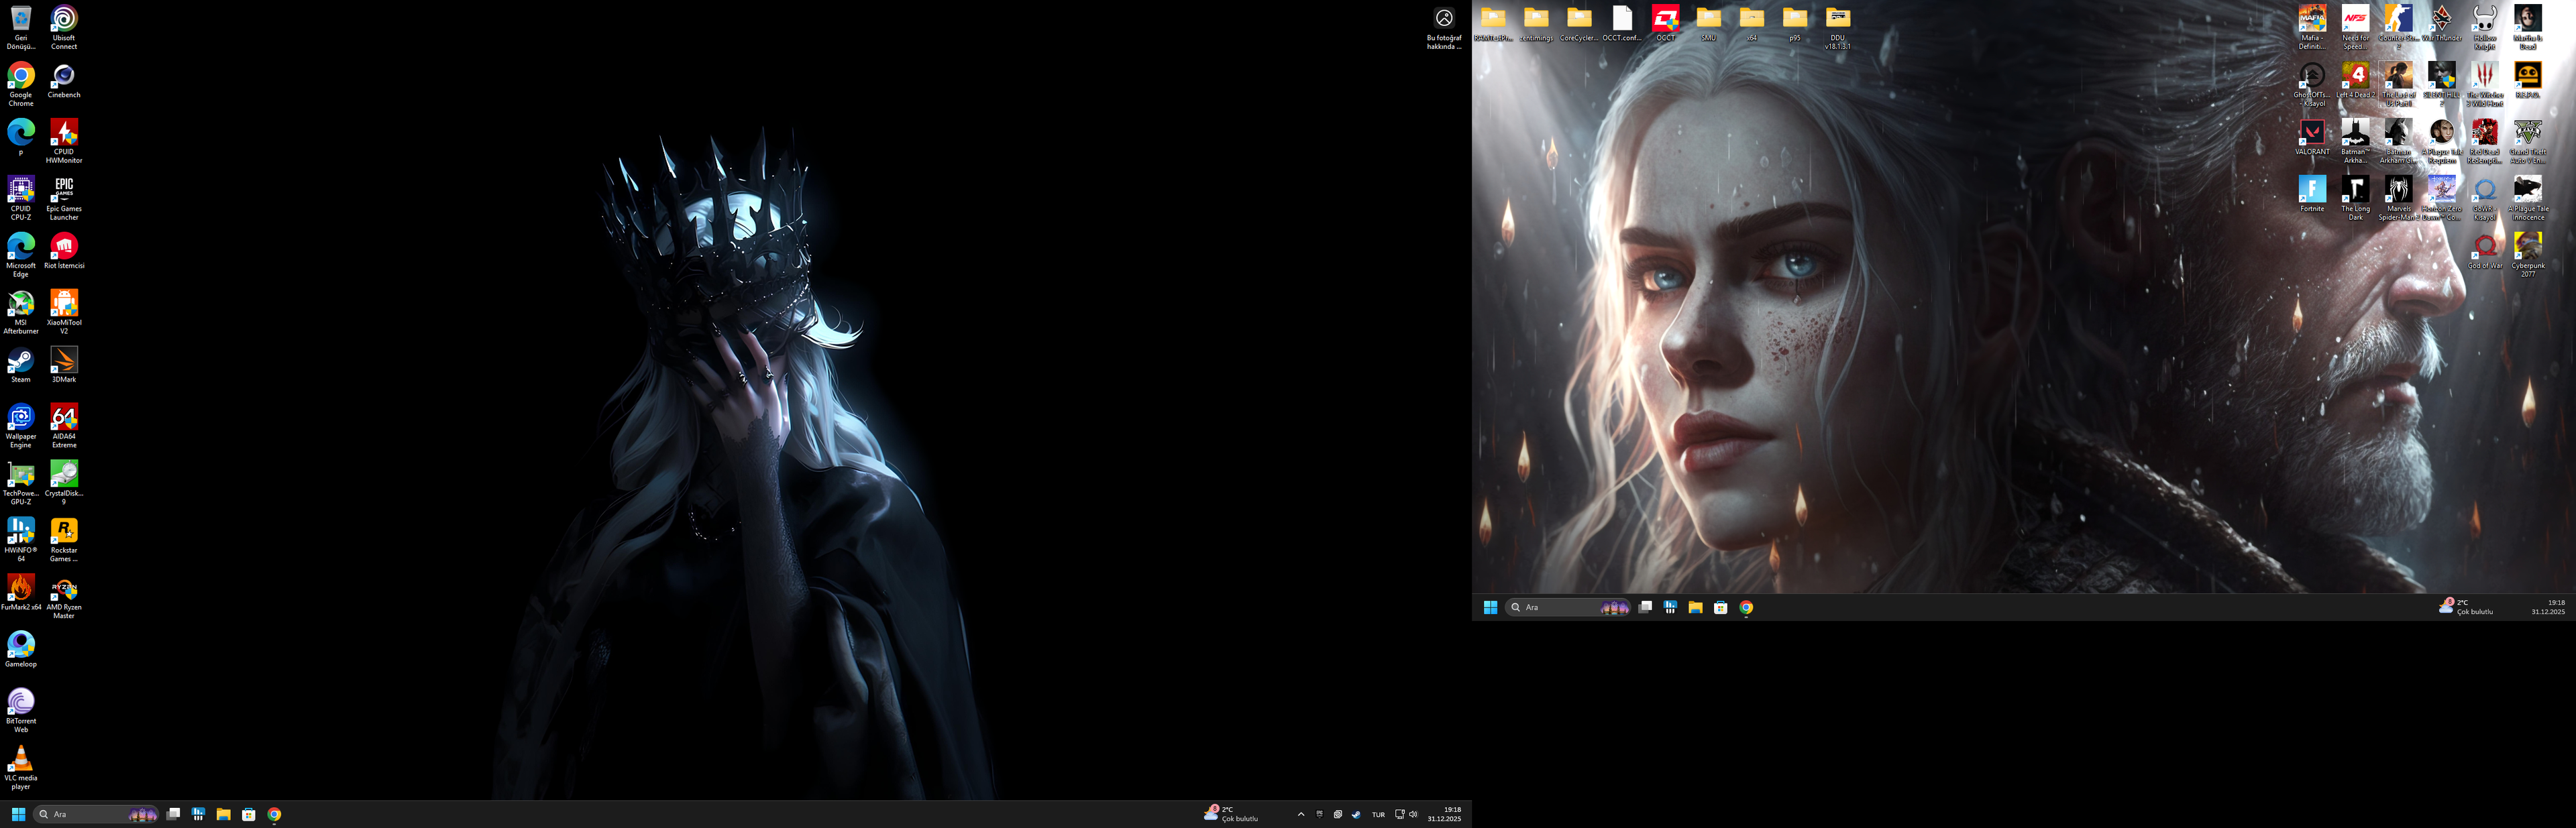The image size is (2576, 828).
Task: Launch 3DMark from the desktop
Action: pos(64,366)
